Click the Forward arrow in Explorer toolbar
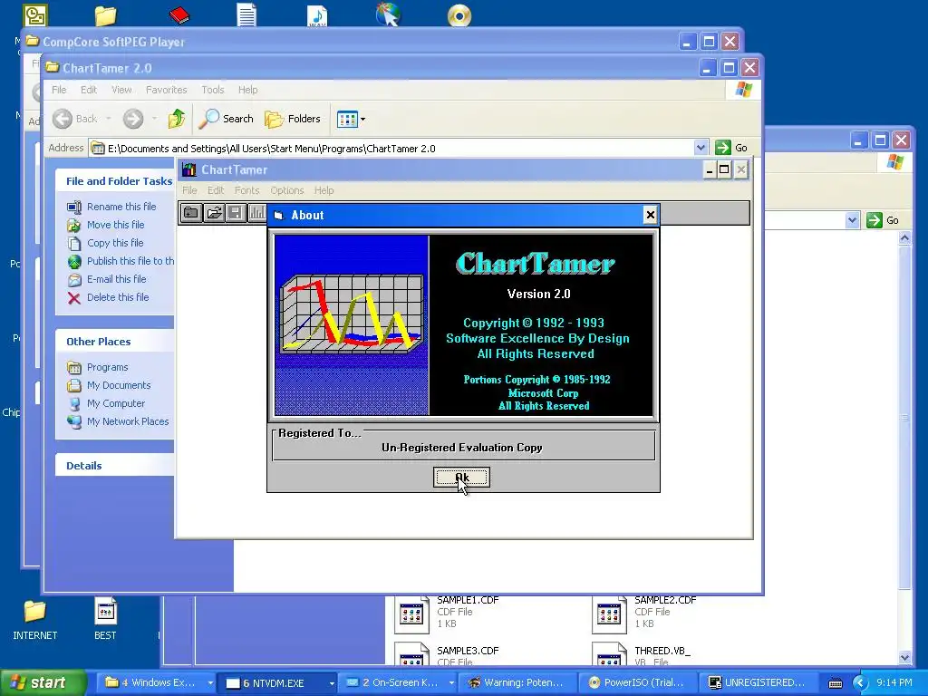This screenshot has width=928, height=696. (x=133, y=119)
